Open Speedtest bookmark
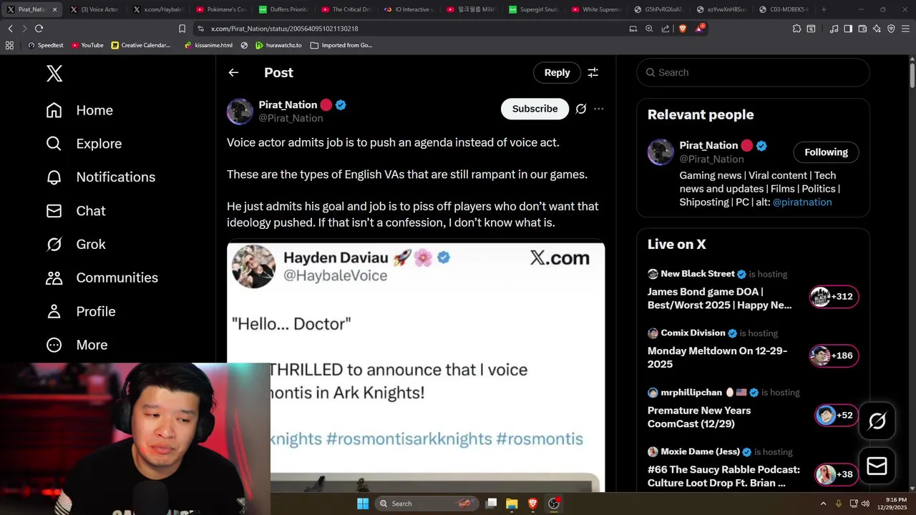 coord(45,45)
